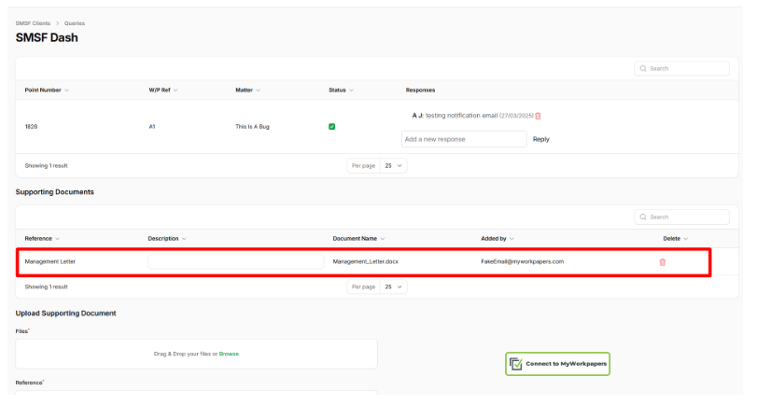This screenshot has height=405, width=757.
Task: Sort by Matter column
Action: [247, 91]
